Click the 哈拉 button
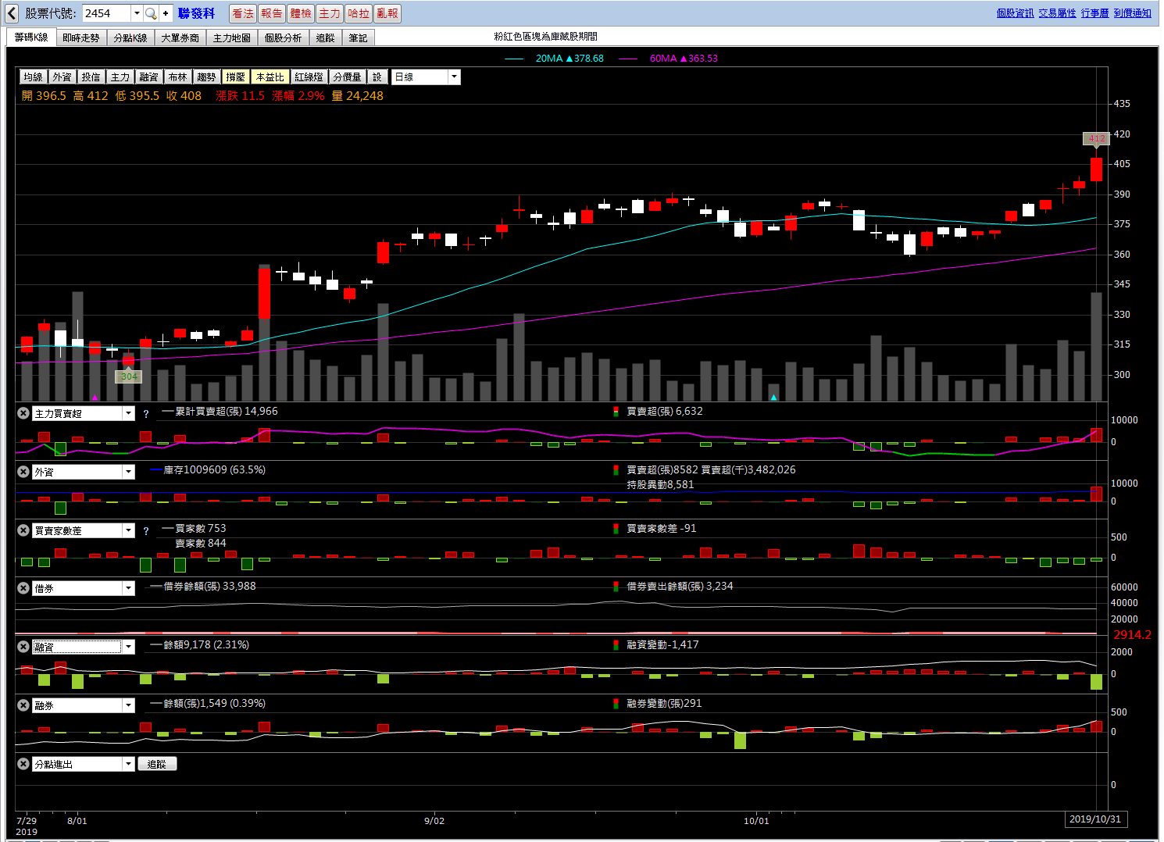Image resolution: width=1164 pixels, height=842 pixels. click(x=359, y=13)
